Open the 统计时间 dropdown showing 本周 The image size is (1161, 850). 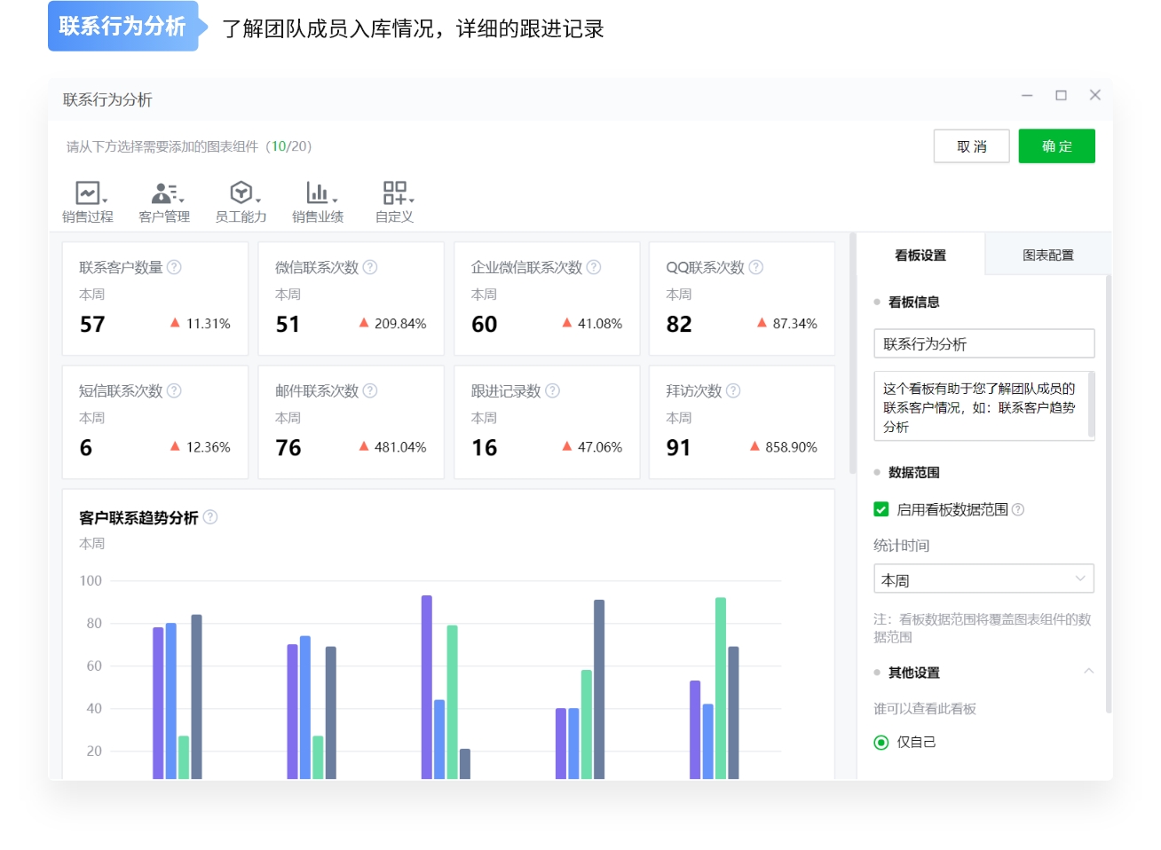[983, 578]
